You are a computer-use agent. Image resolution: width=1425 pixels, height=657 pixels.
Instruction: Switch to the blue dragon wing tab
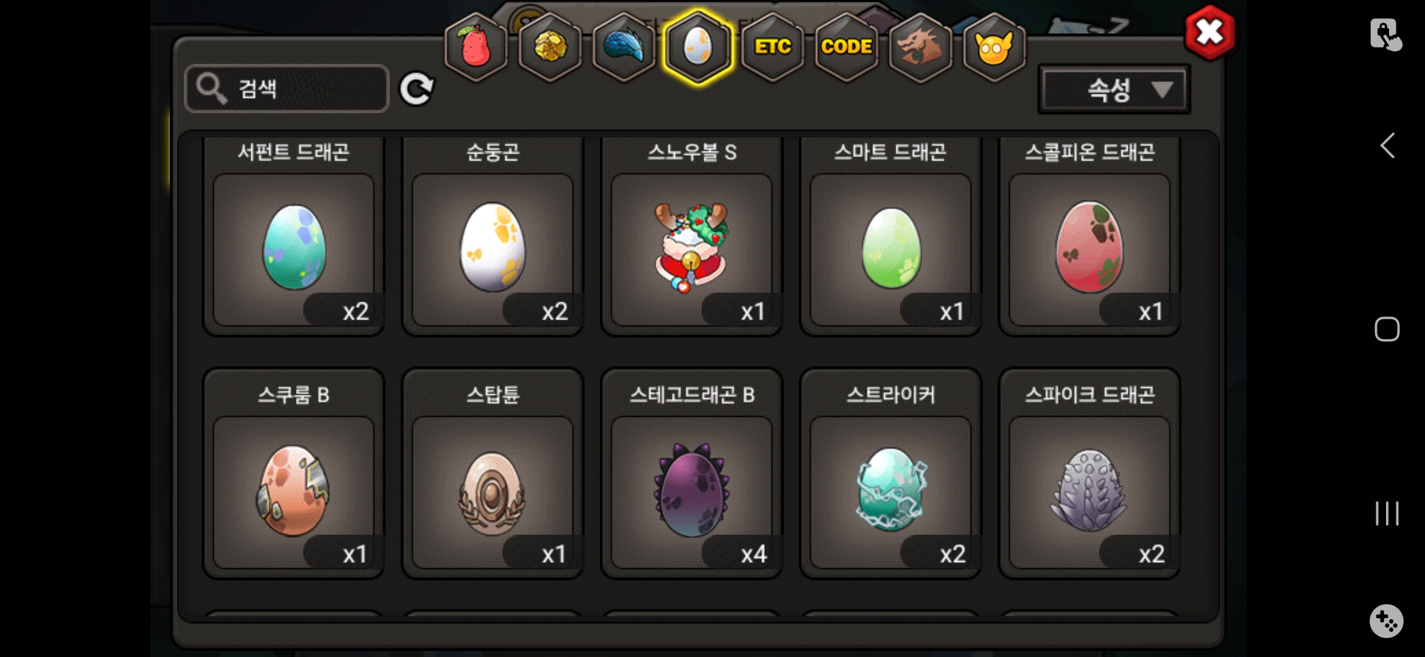pos(624,47)
